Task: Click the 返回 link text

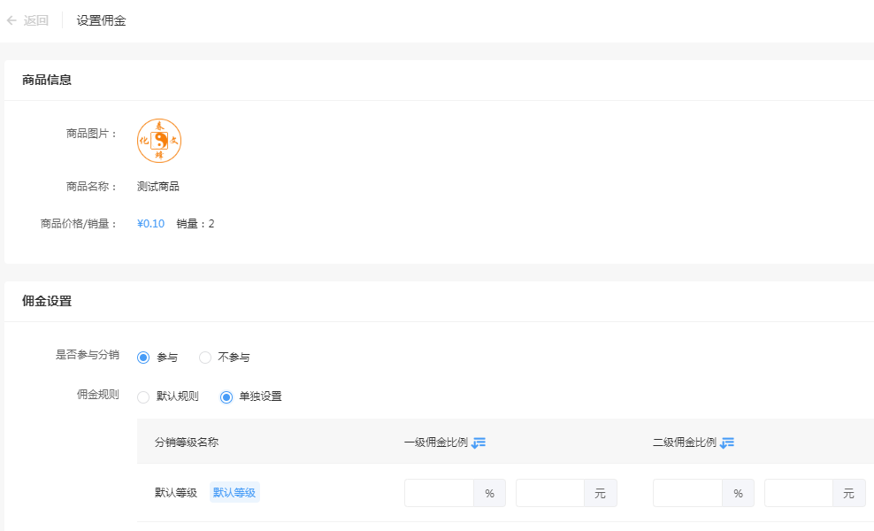Action: point(36,20)
